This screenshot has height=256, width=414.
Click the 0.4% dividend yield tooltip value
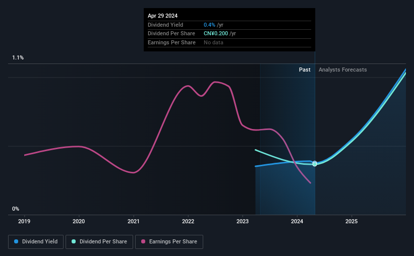tap(209, 25)
